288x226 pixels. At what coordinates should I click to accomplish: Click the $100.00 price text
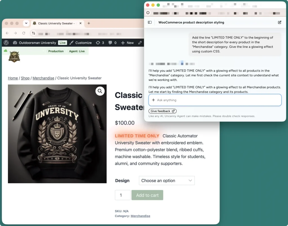[x=125, y=123]
